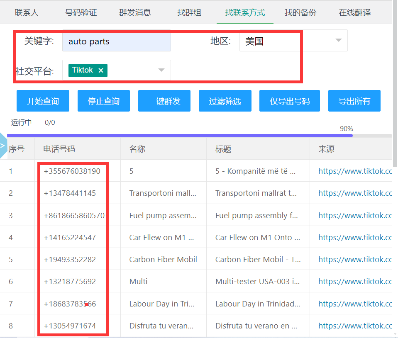Click the keyword field containing auto parts
This screenshot has height=338, width=398.
click(116, 41)
